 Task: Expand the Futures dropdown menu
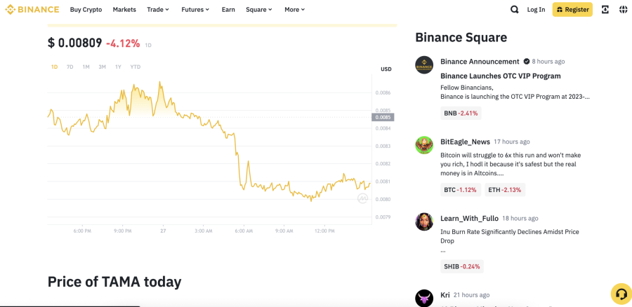point(195,10)
